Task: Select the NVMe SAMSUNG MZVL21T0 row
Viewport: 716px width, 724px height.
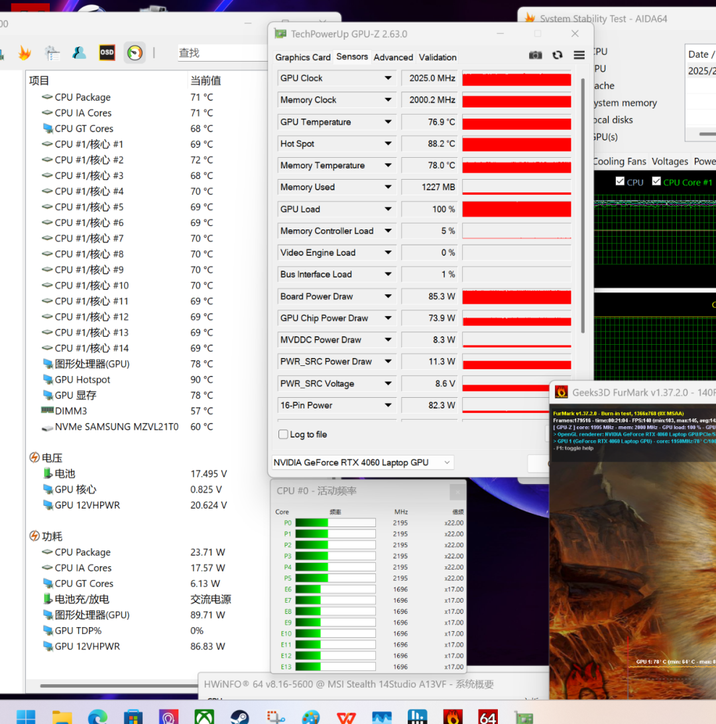Action: click(x=129, y=427)
